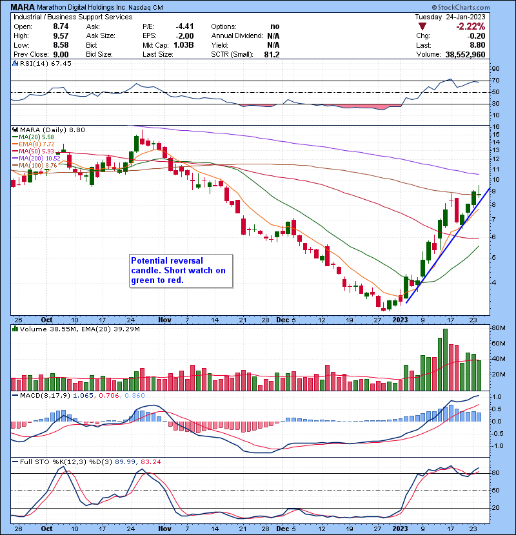Select the stochastic %D value 83.24
The width and height of the screenshot is (516, 535).
tap(150, 462)
